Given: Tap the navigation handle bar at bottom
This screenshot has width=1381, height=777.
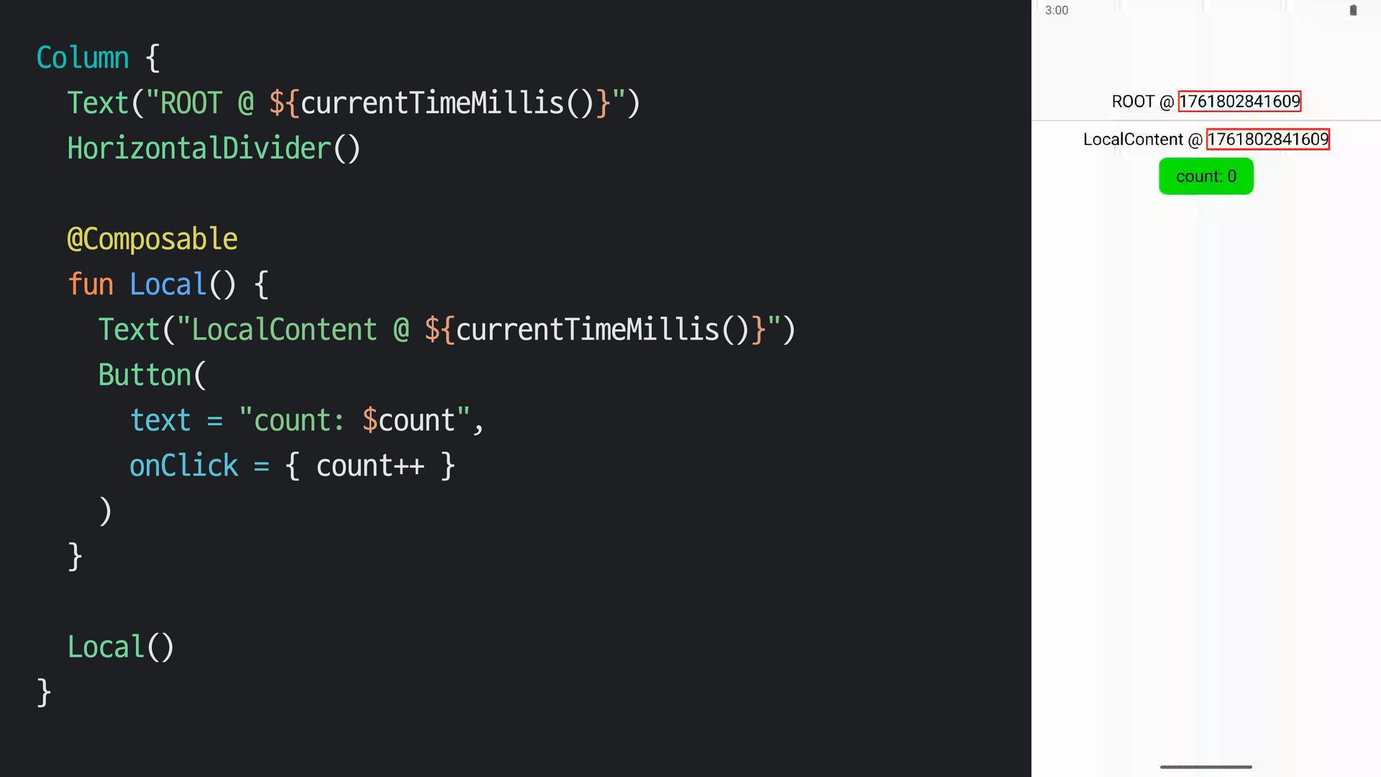Looking at the screenshot, I should click(x=1205, y=767).
